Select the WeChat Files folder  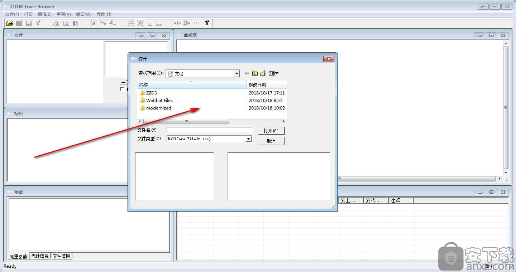pos(159,101)
